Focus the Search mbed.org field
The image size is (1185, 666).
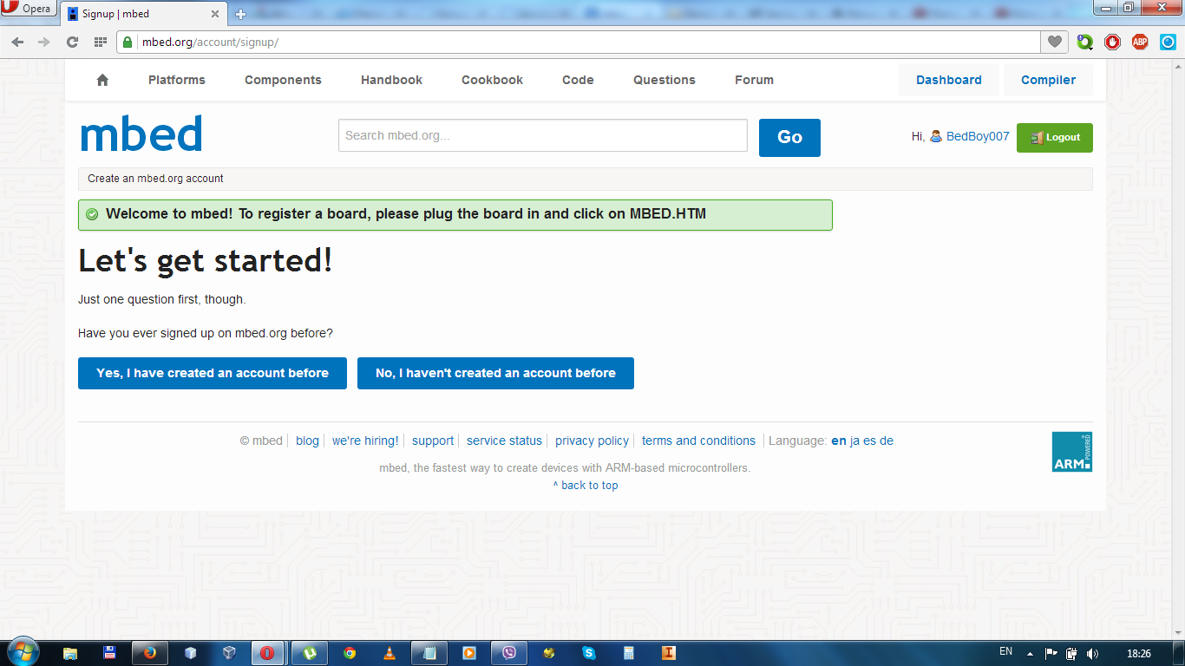tap(542, 135)
